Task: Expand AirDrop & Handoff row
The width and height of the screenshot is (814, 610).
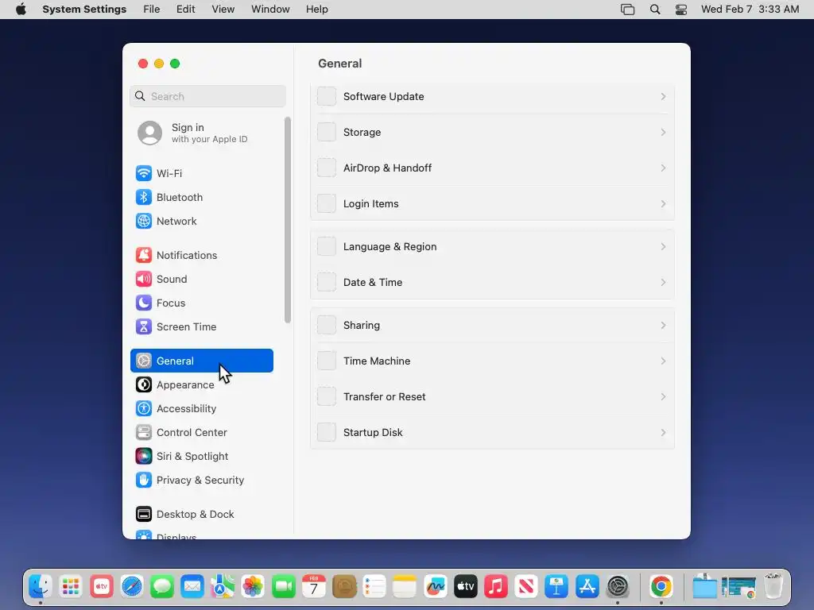Action: click(492, 168)
